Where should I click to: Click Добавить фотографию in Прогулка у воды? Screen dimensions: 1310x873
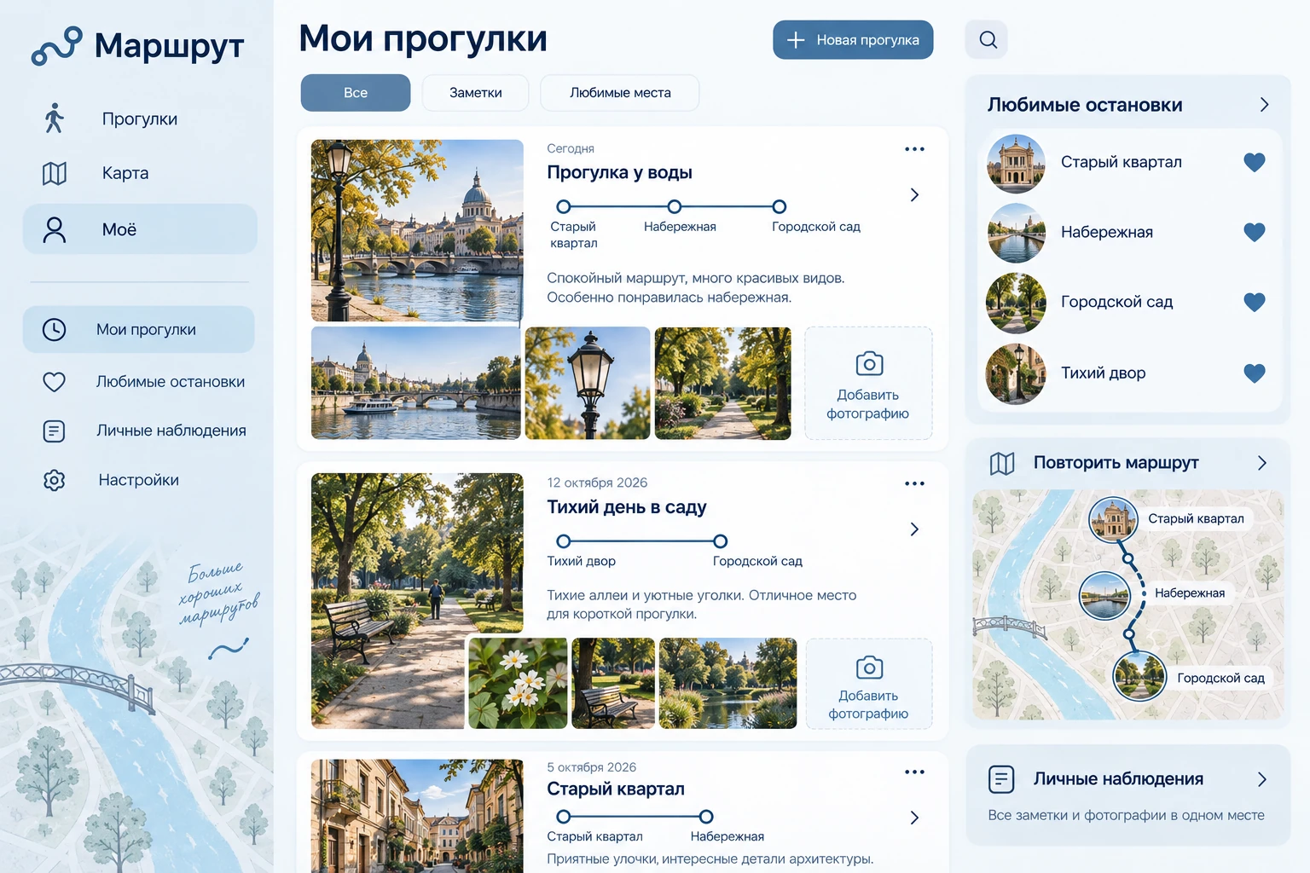pos(868,384)
